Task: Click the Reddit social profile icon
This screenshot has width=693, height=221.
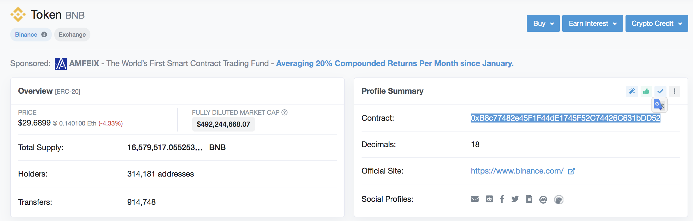Action: (489, 199)
